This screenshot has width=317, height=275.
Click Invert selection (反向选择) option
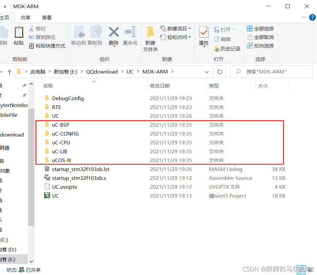[260, 46]
